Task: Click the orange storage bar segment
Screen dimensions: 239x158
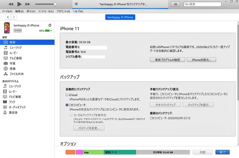Action: pos(70,152)
